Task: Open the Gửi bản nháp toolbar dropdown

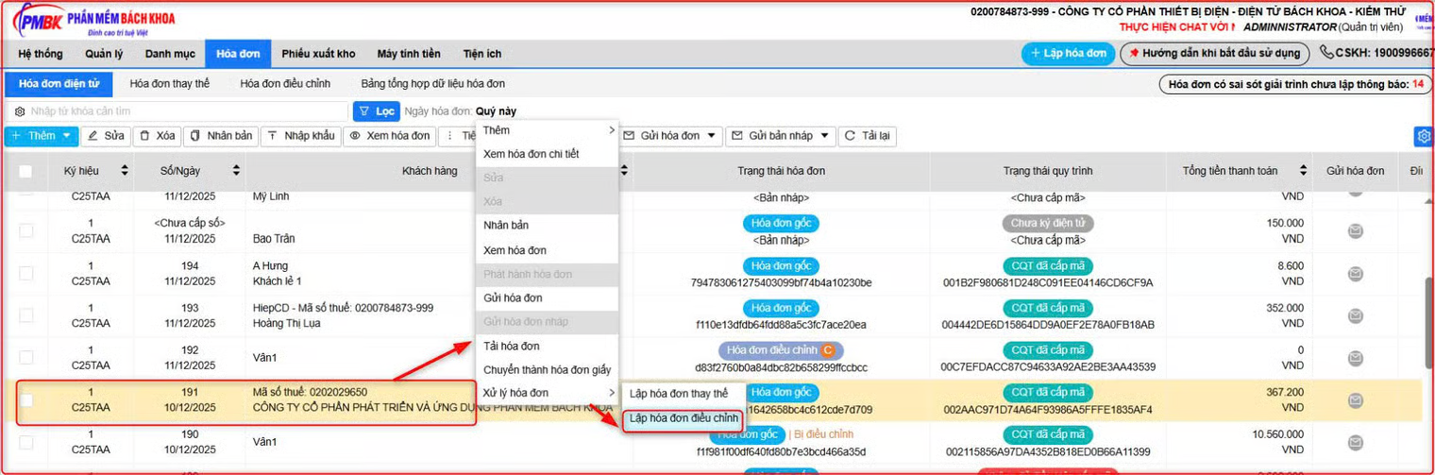Action: 822,136
